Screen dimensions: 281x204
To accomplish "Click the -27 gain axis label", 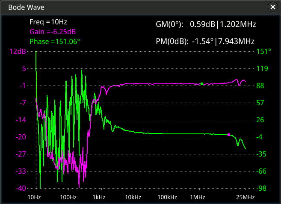I will click(21, 154).
